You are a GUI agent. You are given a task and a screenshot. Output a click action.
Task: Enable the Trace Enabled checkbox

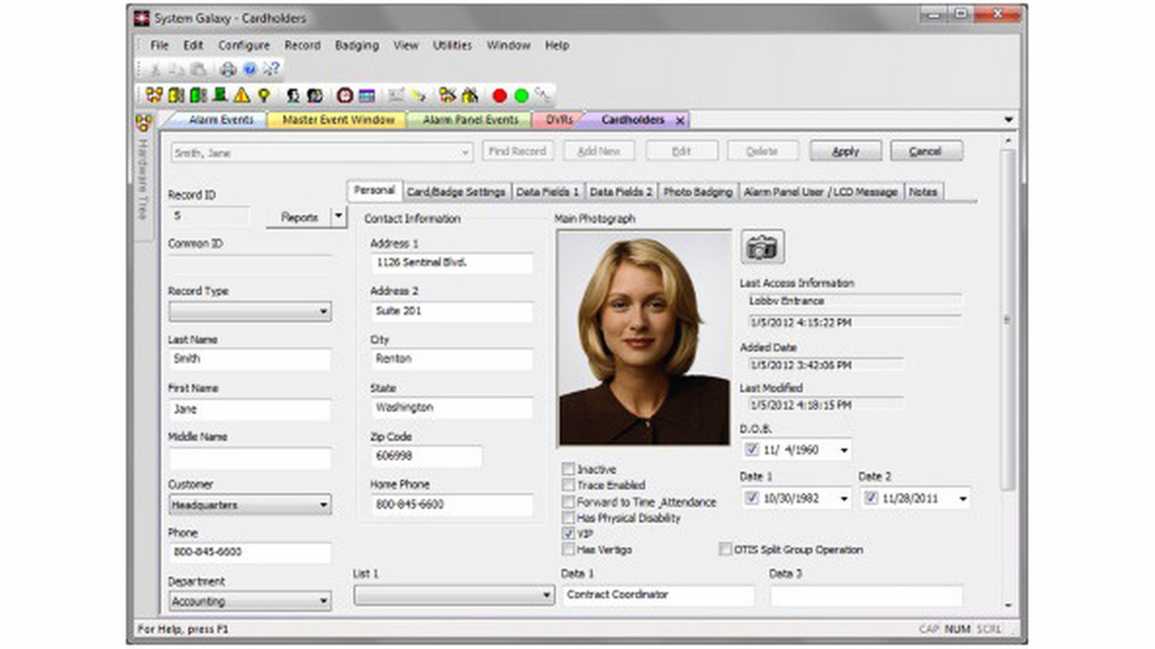[568, 485]
